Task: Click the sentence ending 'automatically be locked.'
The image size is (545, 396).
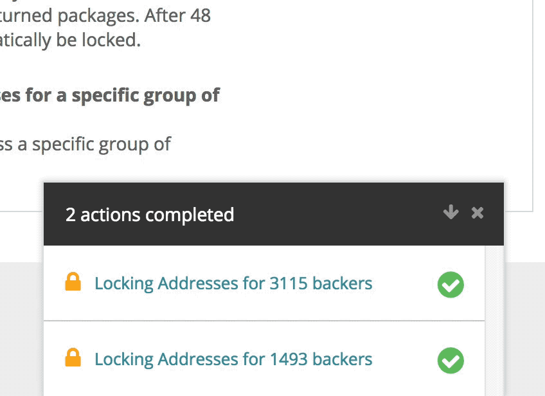Action: click(x=70, y=40)
